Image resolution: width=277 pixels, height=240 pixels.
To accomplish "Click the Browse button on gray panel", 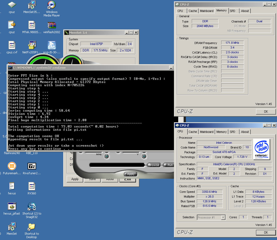I will point(154,165).
